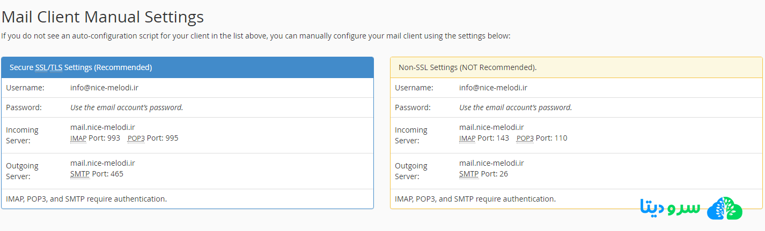This screenshot has height=231, width=765.
Task: Click the outgoing server hostname in the Non-SSL panel
Action: click(491, 163)
